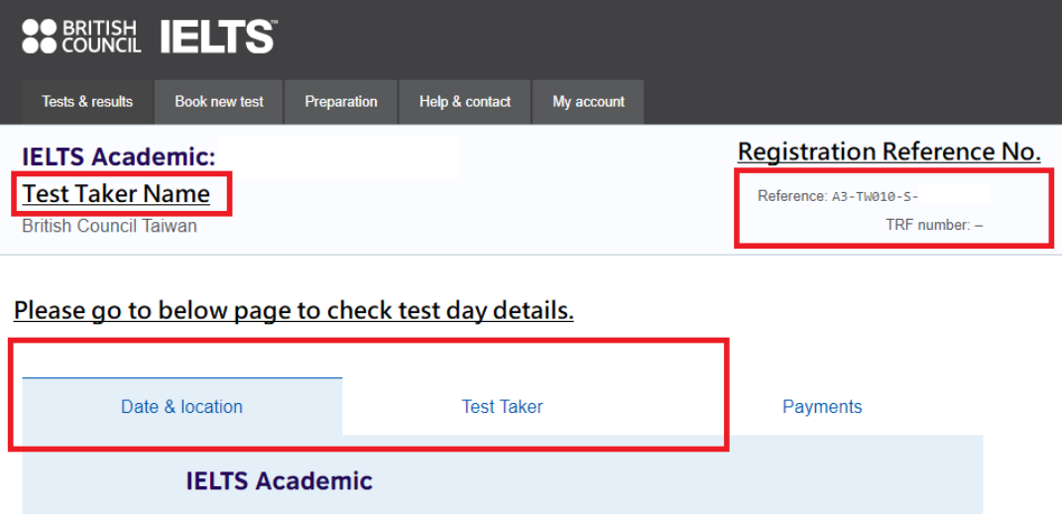Click the 'IELTS Academic:' heading with colon
1063x515 pixels.
[x=118, y=156]
